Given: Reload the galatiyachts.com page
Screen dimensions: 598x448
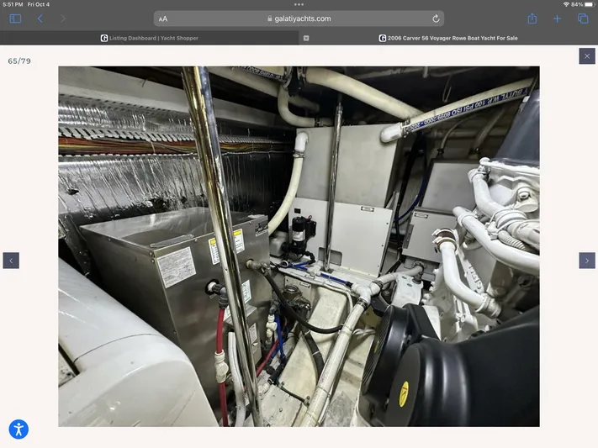Looking at the screenshot, I should [436, 18].
